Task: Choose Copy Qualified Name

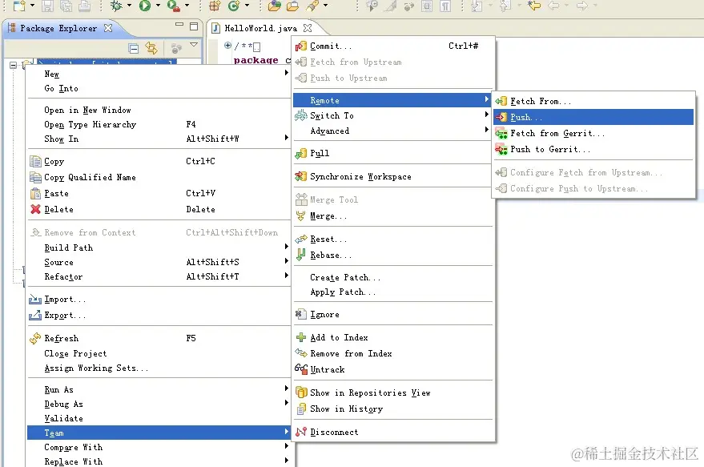Action: [x=159, y=177]
